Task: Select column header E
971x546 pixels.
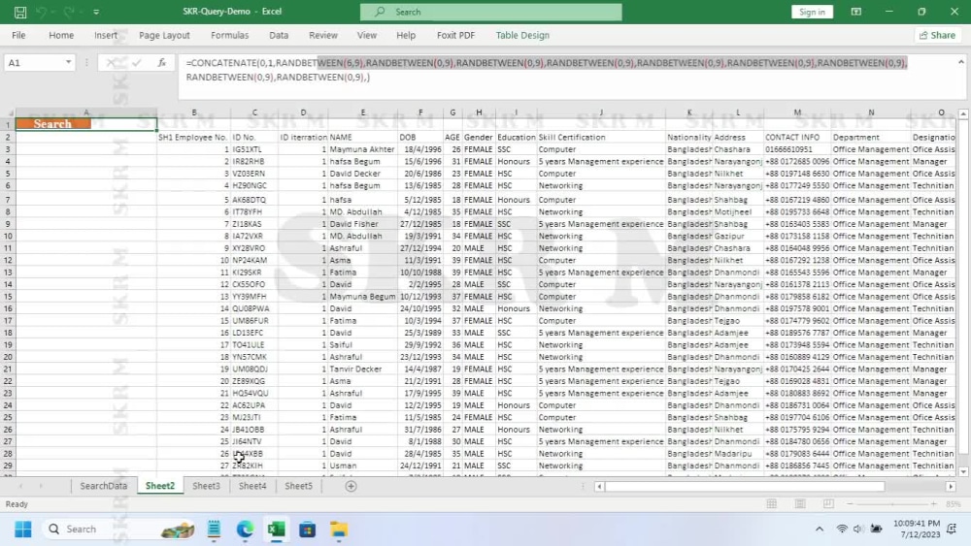Action: pos(363,112)
